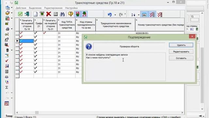This screenshot has height=118, width=209.
Task: Toggle the Гр.18 button with number 18
Action: pos(78,14)
